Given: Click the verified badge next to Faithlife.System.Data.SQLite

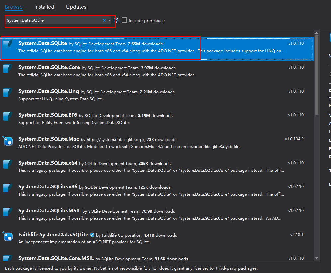Looking at the screenshot, I should pos(92,235).
